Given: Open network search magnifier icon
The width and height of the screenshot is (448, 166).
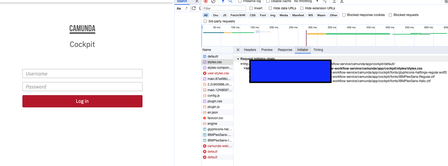Looking at the screenshot, I should [x=231, y=1].
